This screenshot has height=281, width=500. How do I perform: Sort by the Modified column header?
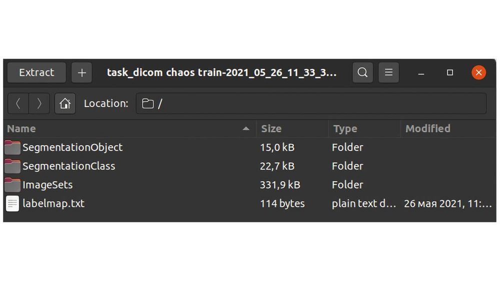tap(428, 128)
